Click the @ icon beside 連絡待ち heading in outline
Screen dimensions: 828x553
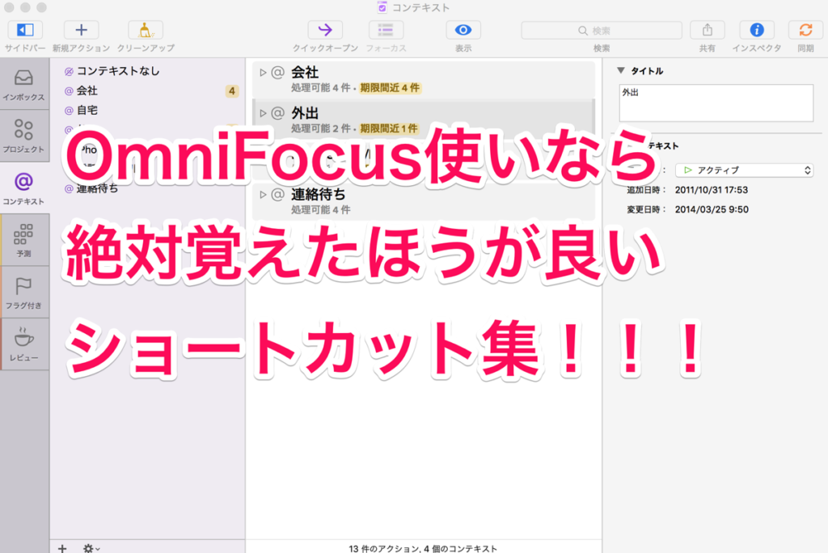click(278, 194)
